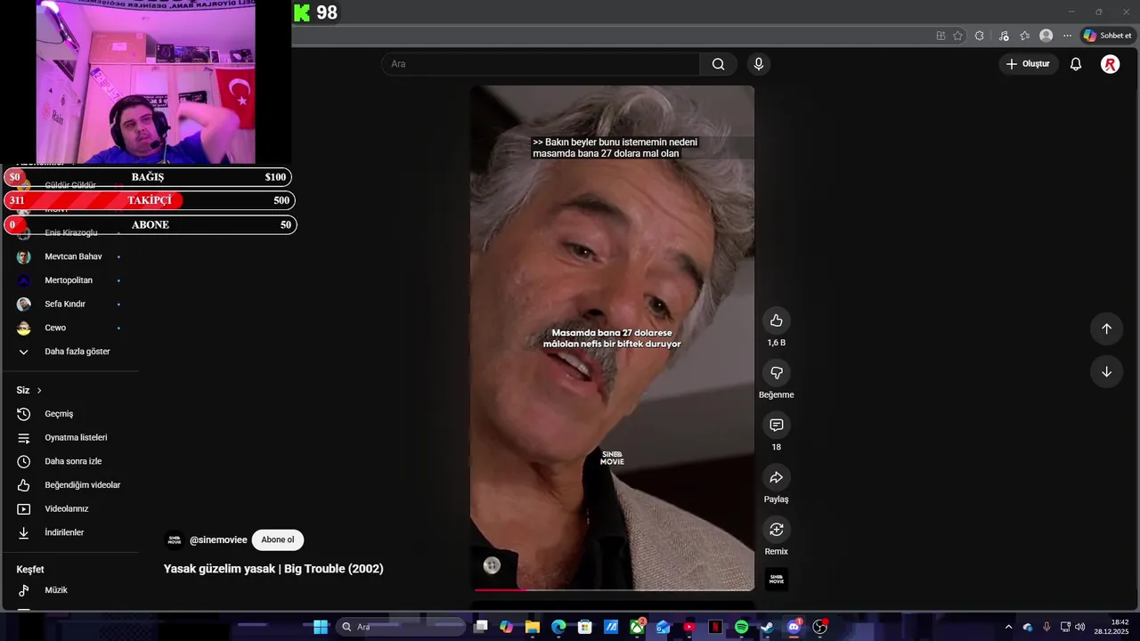The height and width of the screenshot is (641, 1140).
Task: Open Daha sonra izle list
Action: click(x=75, y=461)
